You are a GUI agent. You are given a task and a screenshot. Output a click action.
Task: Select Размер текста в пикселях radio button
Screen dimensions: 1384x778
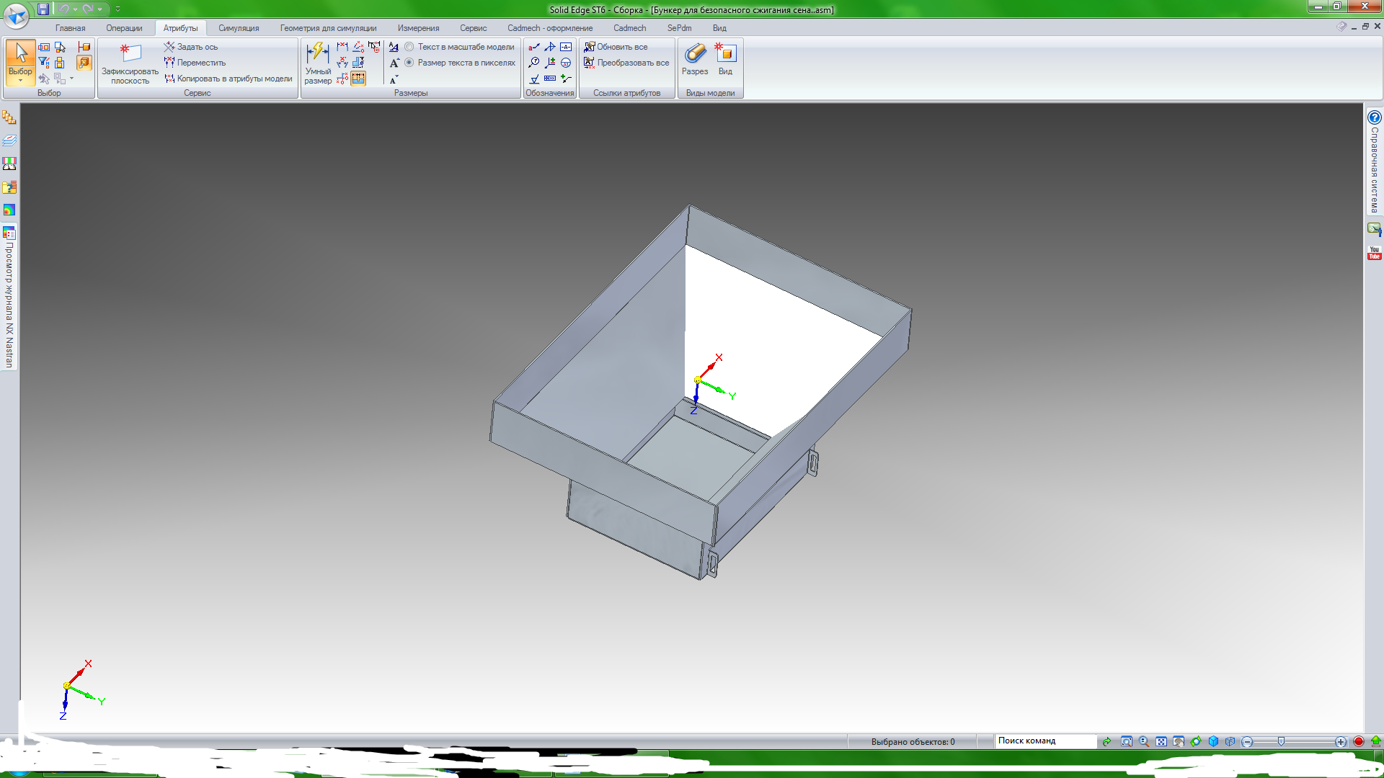click(x=409, y=63)
